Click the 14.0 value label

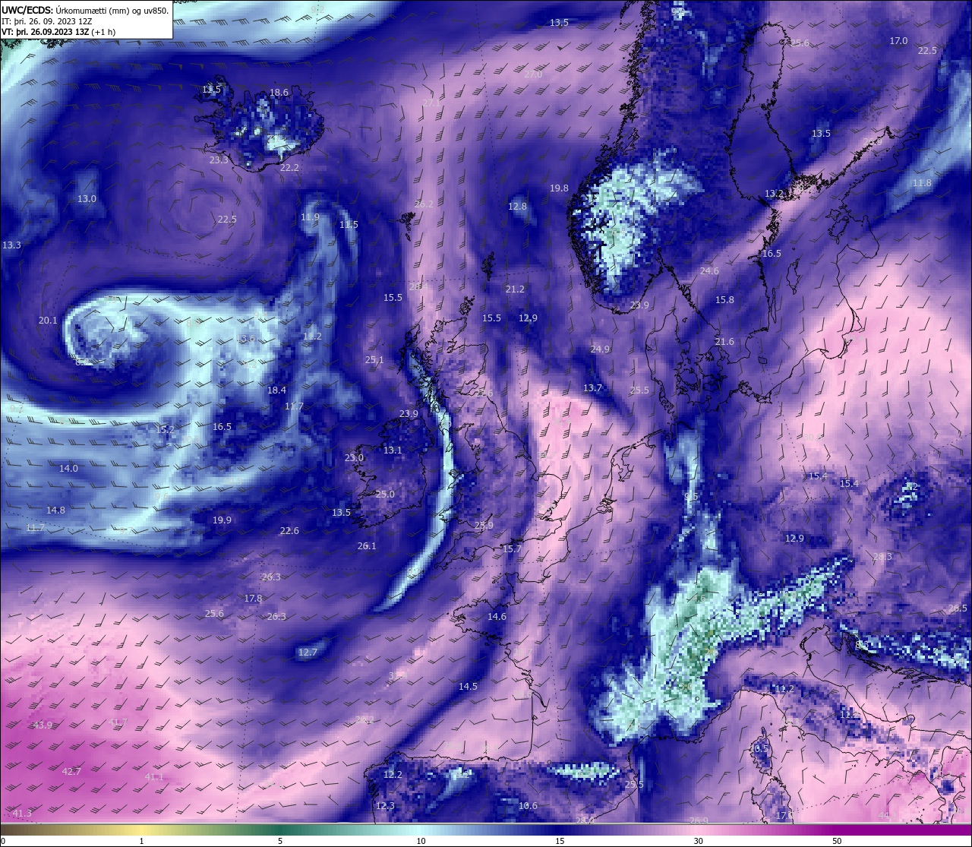point(68,468)
